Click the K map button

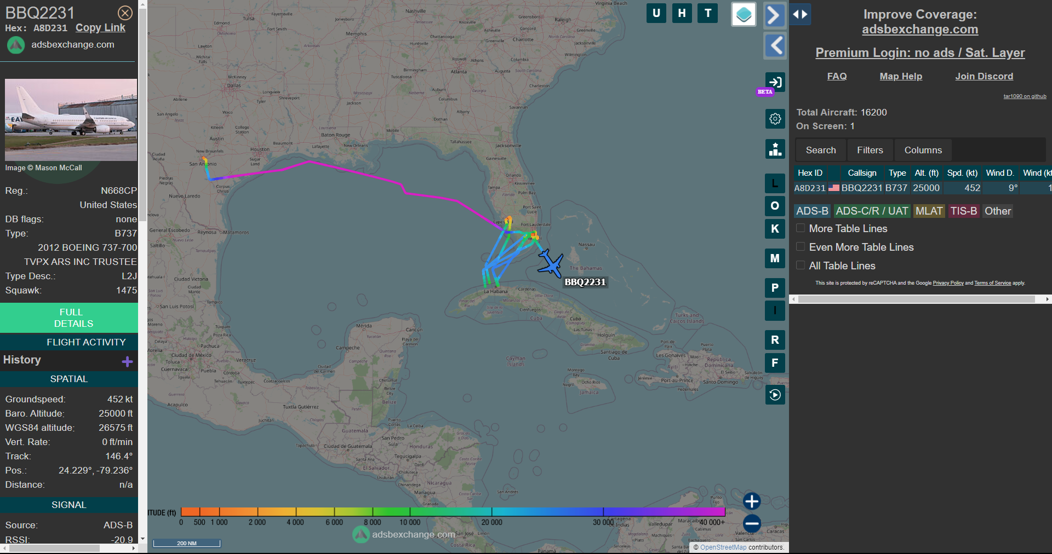click(775, 229)
